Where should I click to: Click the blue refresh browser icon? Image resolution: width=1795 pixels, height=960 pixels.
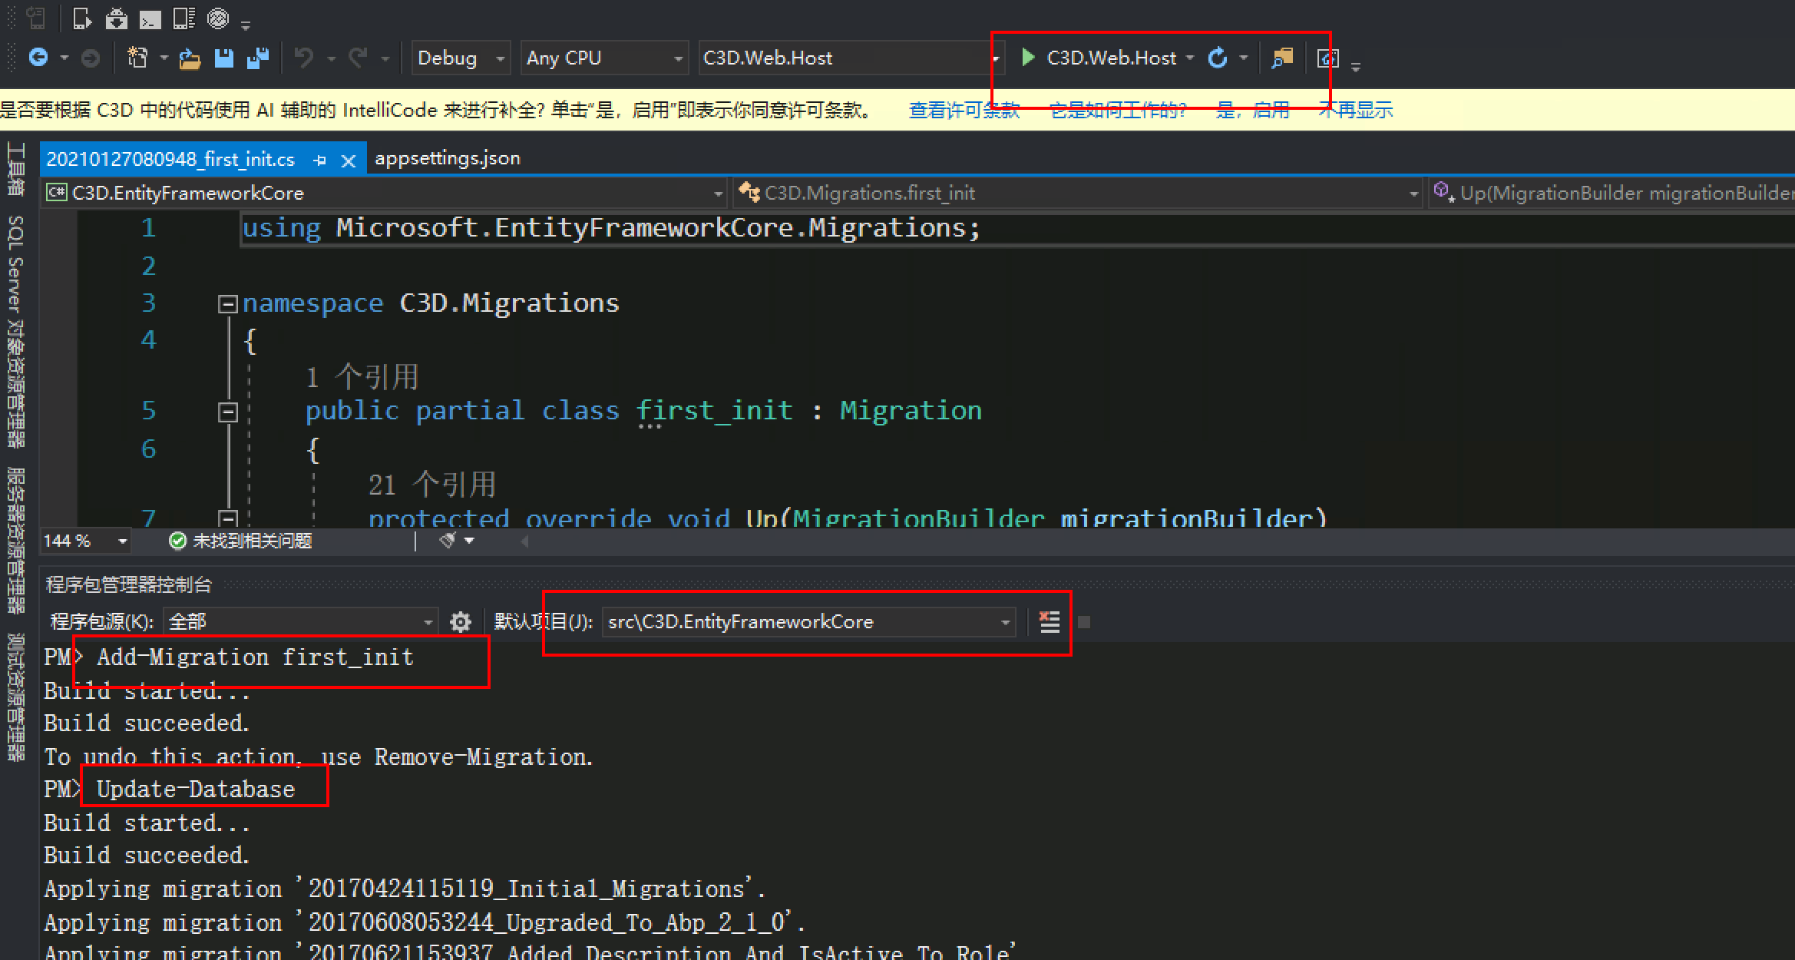[x=1218, y=58]
